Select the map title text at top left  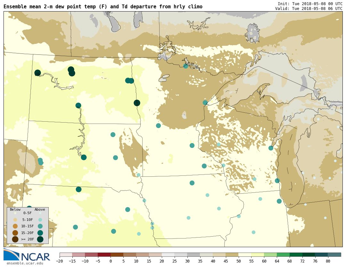click(103, 7)
